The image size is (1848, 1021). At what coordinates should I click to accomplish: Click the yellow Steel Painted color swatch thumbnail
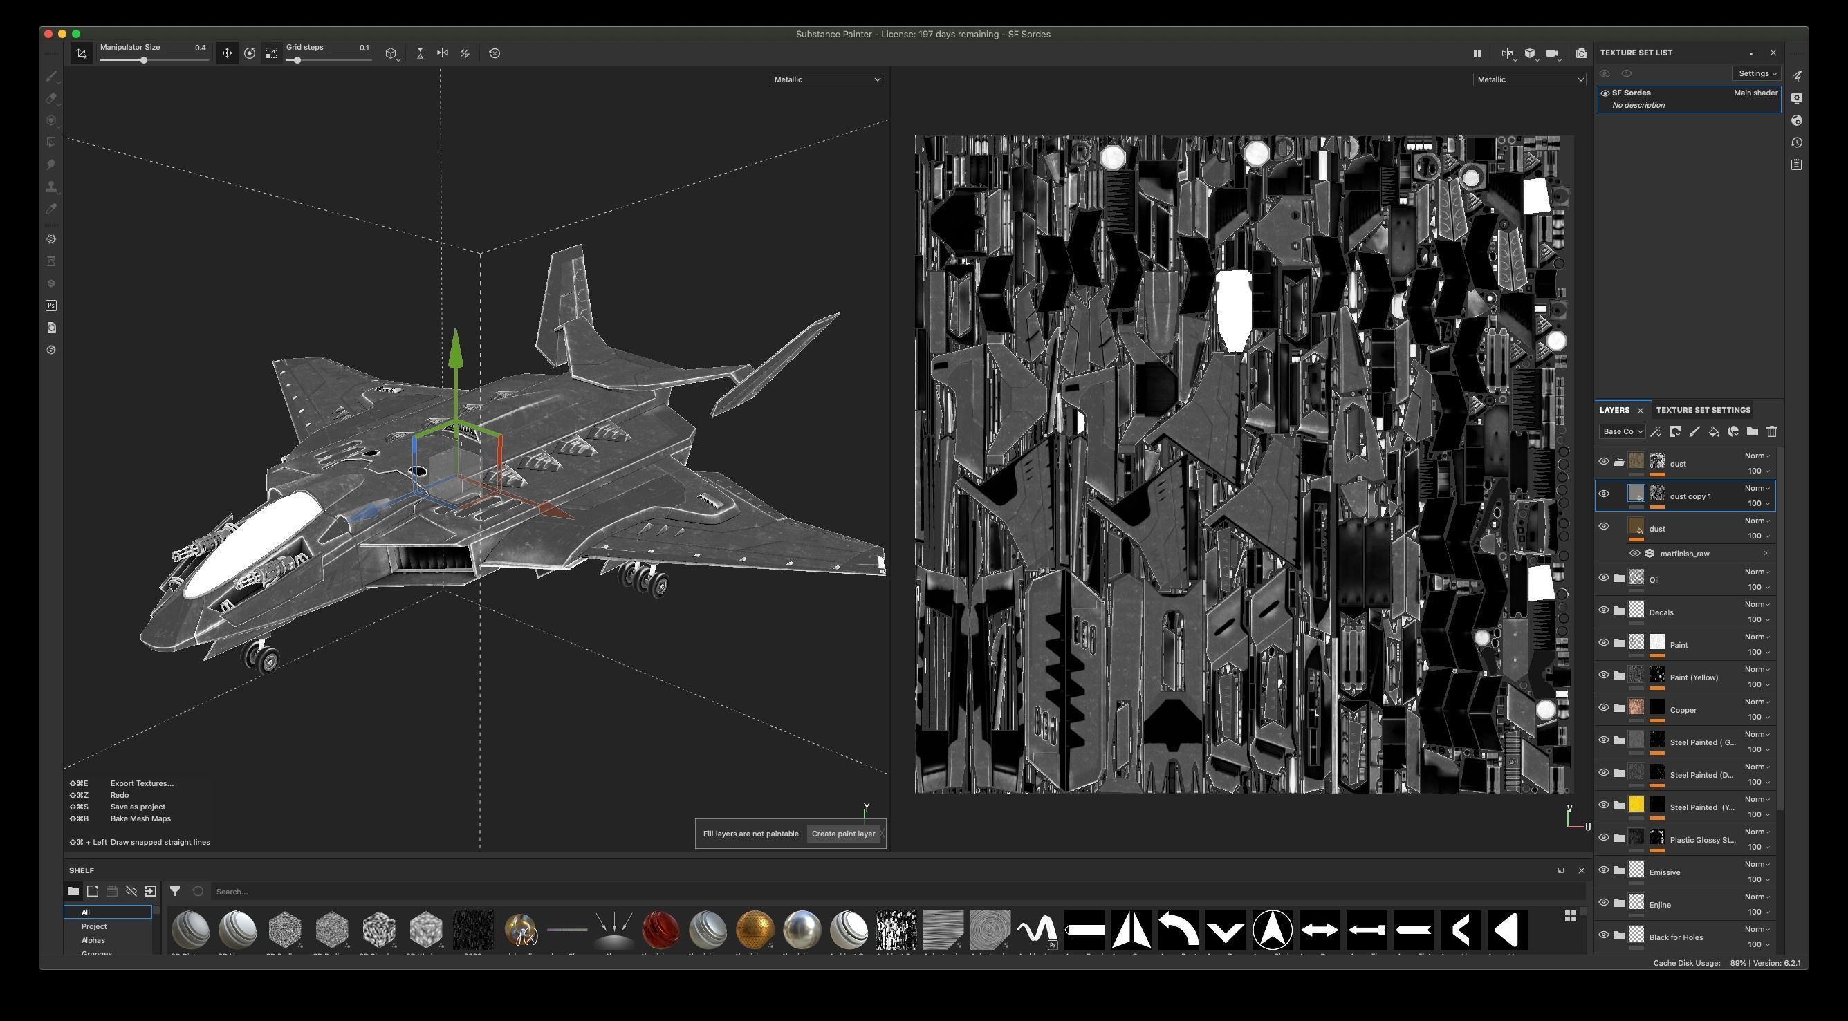pos(1636,805)
